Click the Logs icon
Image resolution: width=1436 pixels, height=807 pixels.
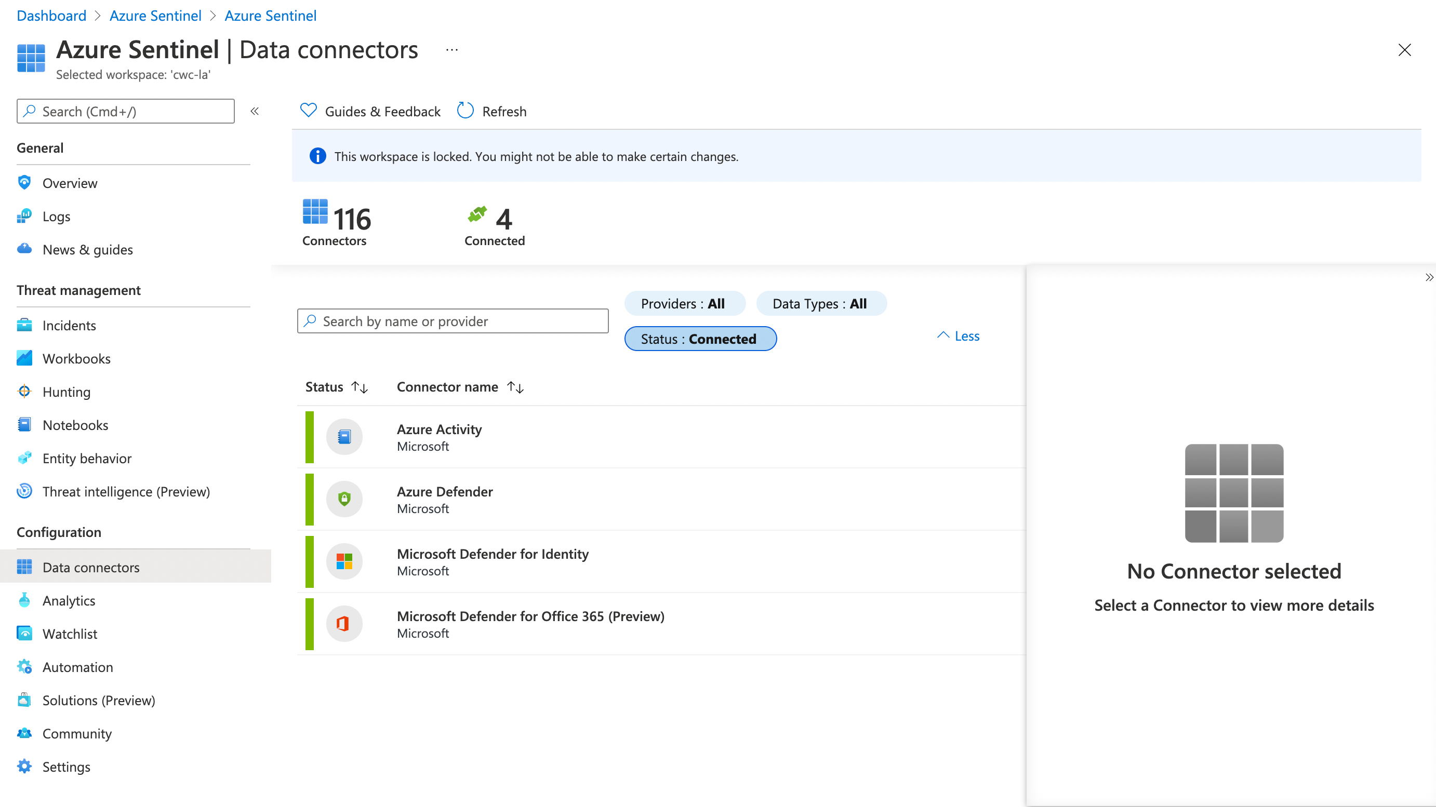point(24,216)
